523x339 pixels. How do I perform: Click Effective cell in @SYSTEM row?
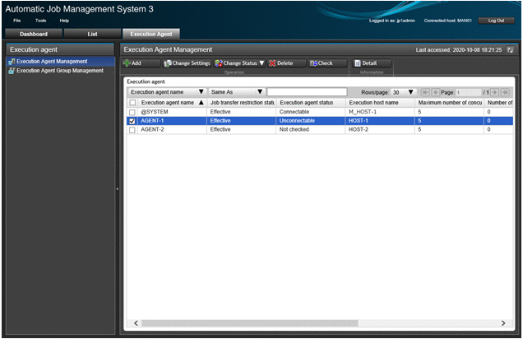click(242, 112)
